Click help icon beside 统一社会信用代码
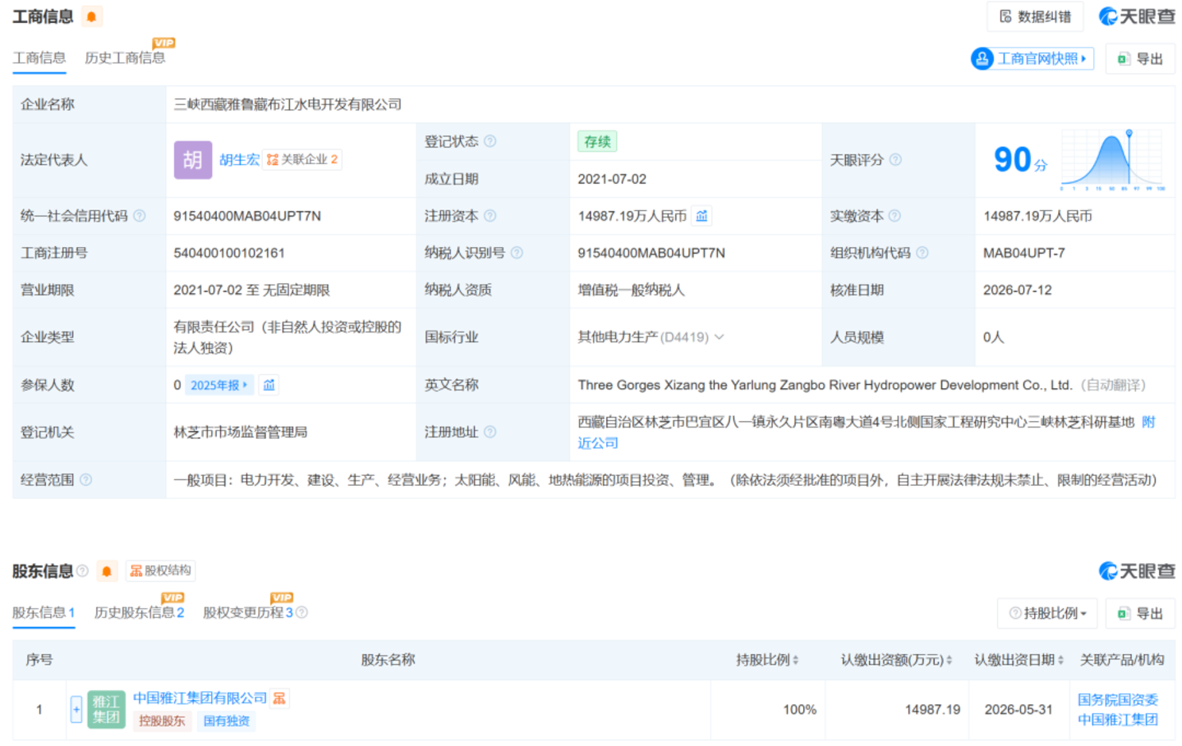 coord(140,216)
